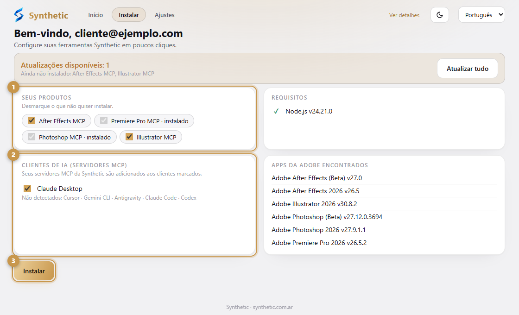This screenshot has height=315, width=519.
Task: Click the Synthetic logo icon
Action: [19, 15]
